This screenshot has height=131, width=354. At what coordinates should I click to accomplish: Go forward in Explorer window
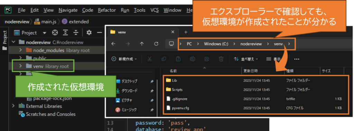click(128, 44)
